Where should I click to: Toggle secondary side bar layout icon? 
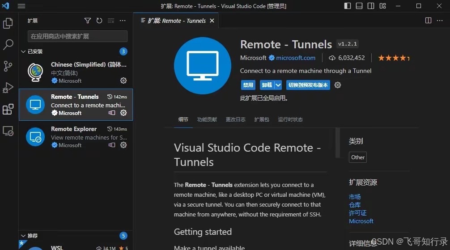point(371,6)
